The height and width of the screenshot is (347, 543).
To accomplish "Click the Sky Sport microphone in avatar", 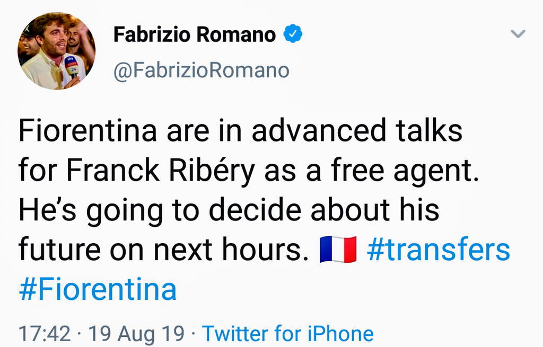I will coord(71,66).
